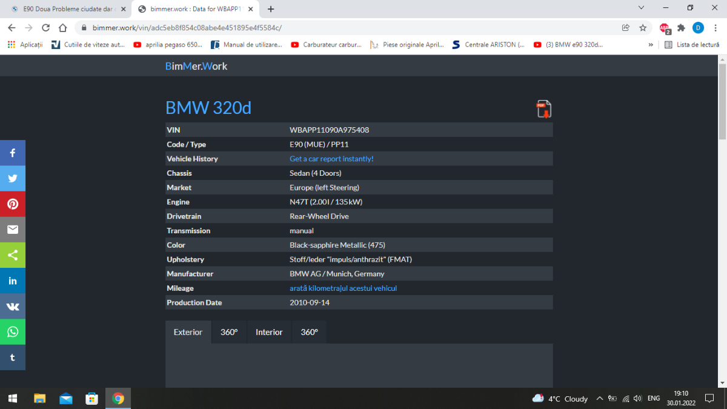
Task: Click the BMW 320d heading
Action: [x=208, y=108]
